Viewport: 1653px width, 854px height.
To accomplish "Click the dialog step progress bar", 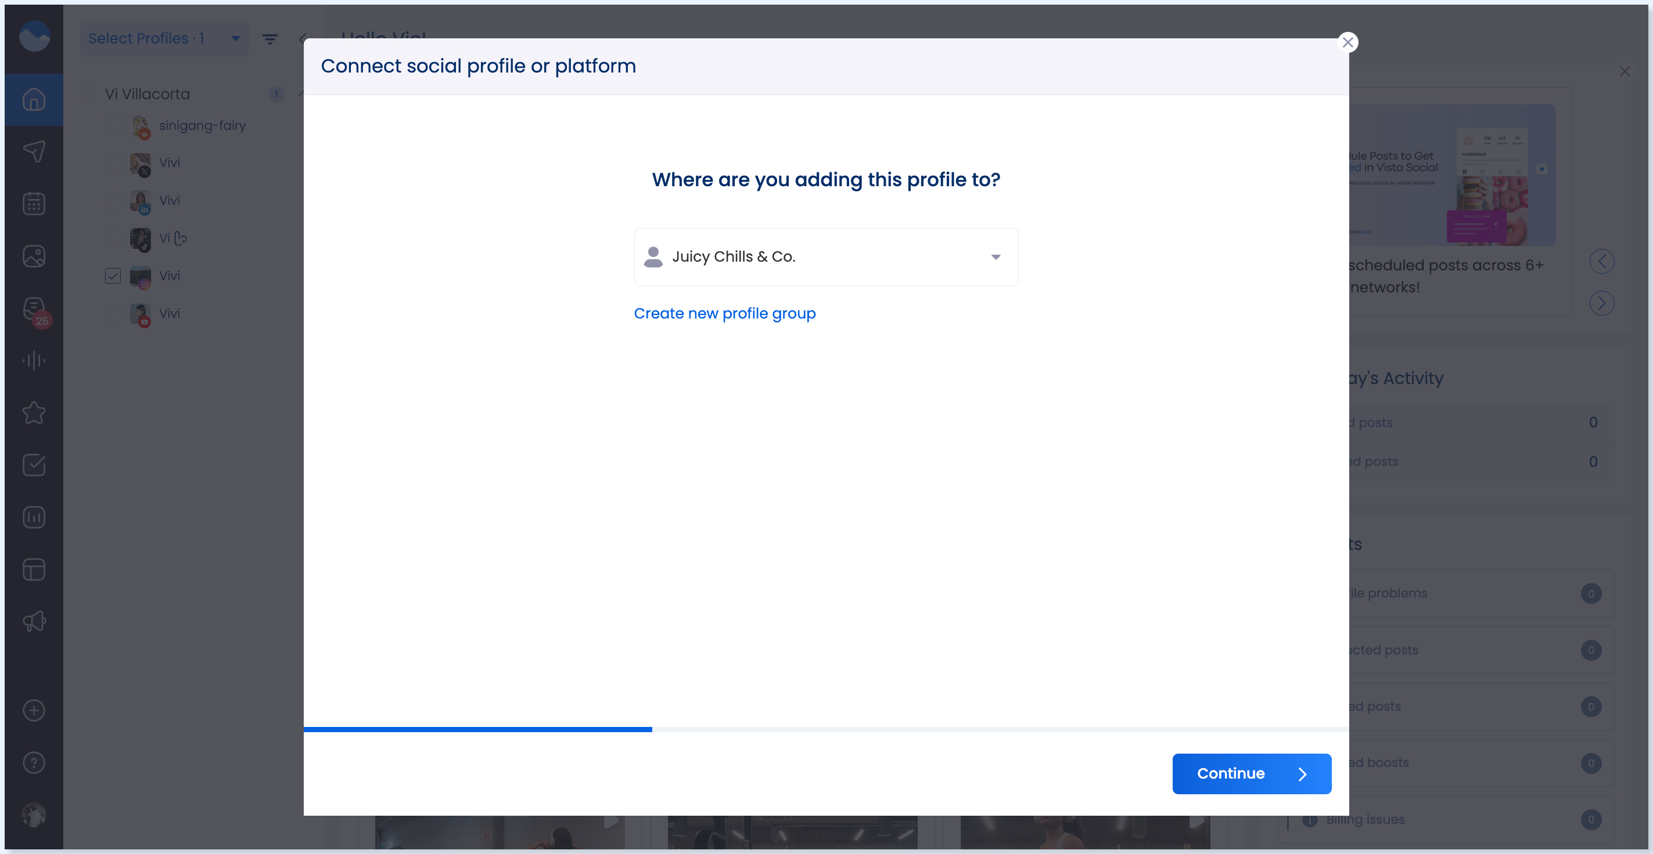I will click(x=826, y=729).
